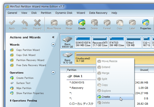Choose Delete in the context menu
This screenshot has height=107, width=154.
point(115,103)
